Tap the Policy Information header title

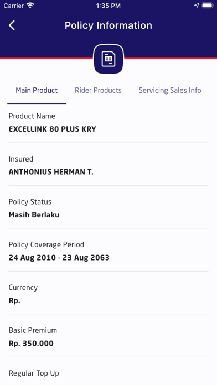pyautogui.click(x=108, y=25)
